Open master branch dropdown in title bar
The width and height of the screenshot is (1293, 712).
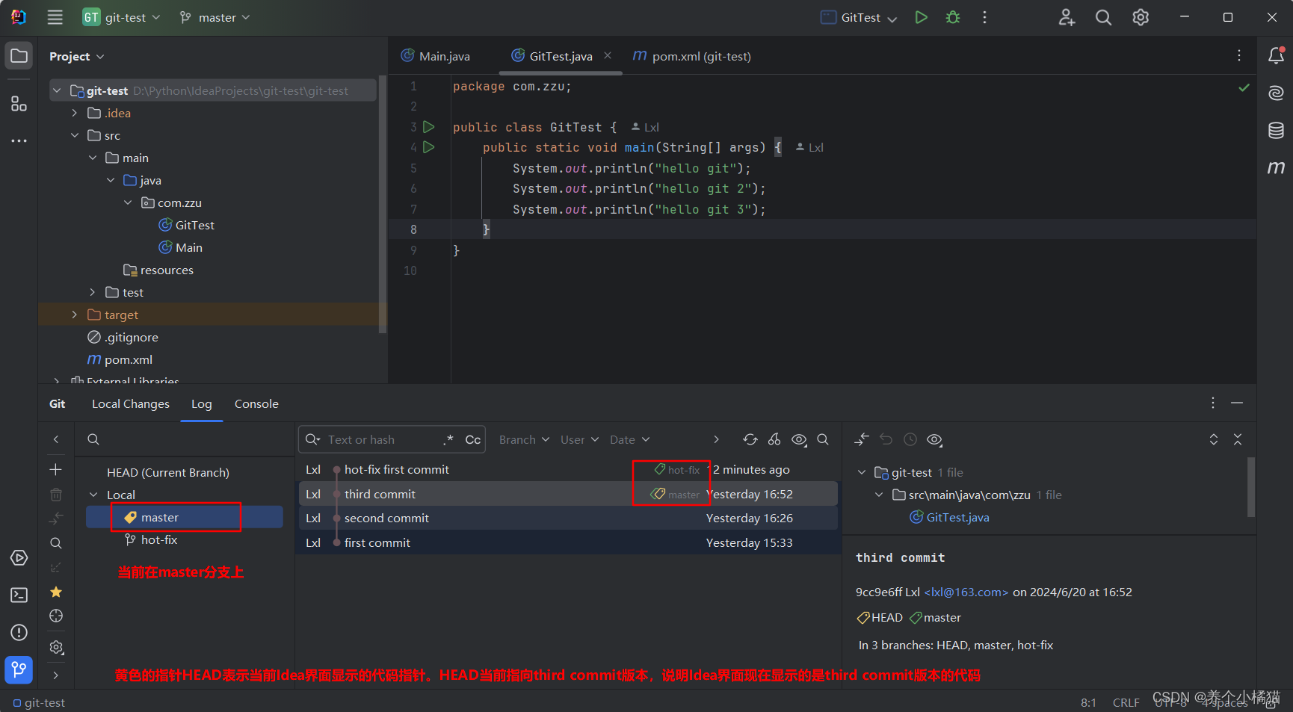[x=215, y=17]
